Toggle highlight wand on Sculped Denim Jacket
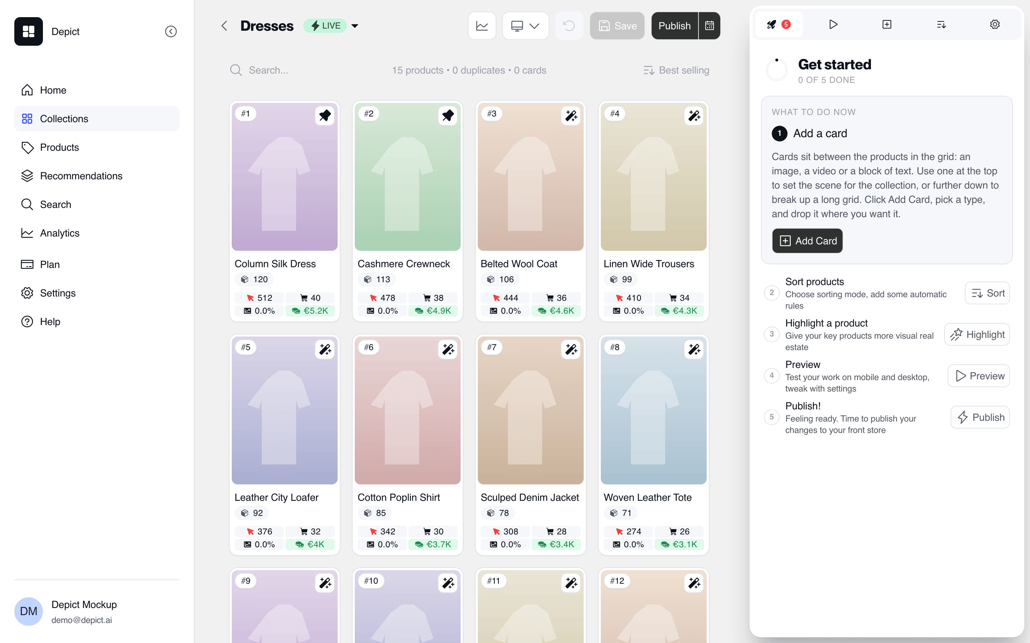 point(571,349)
